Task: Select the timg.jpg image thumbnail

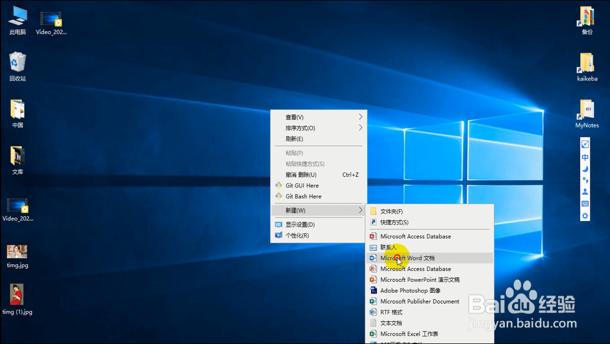Action: pos(16,252)
